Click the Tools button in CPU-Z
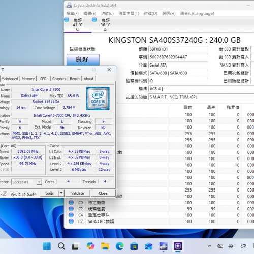254x254 pixels. [49, 193]
